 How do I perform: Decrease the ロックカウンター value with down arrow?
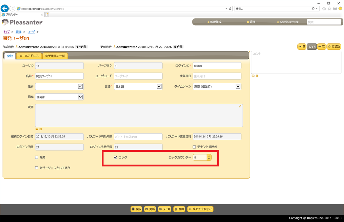(209, 159)
